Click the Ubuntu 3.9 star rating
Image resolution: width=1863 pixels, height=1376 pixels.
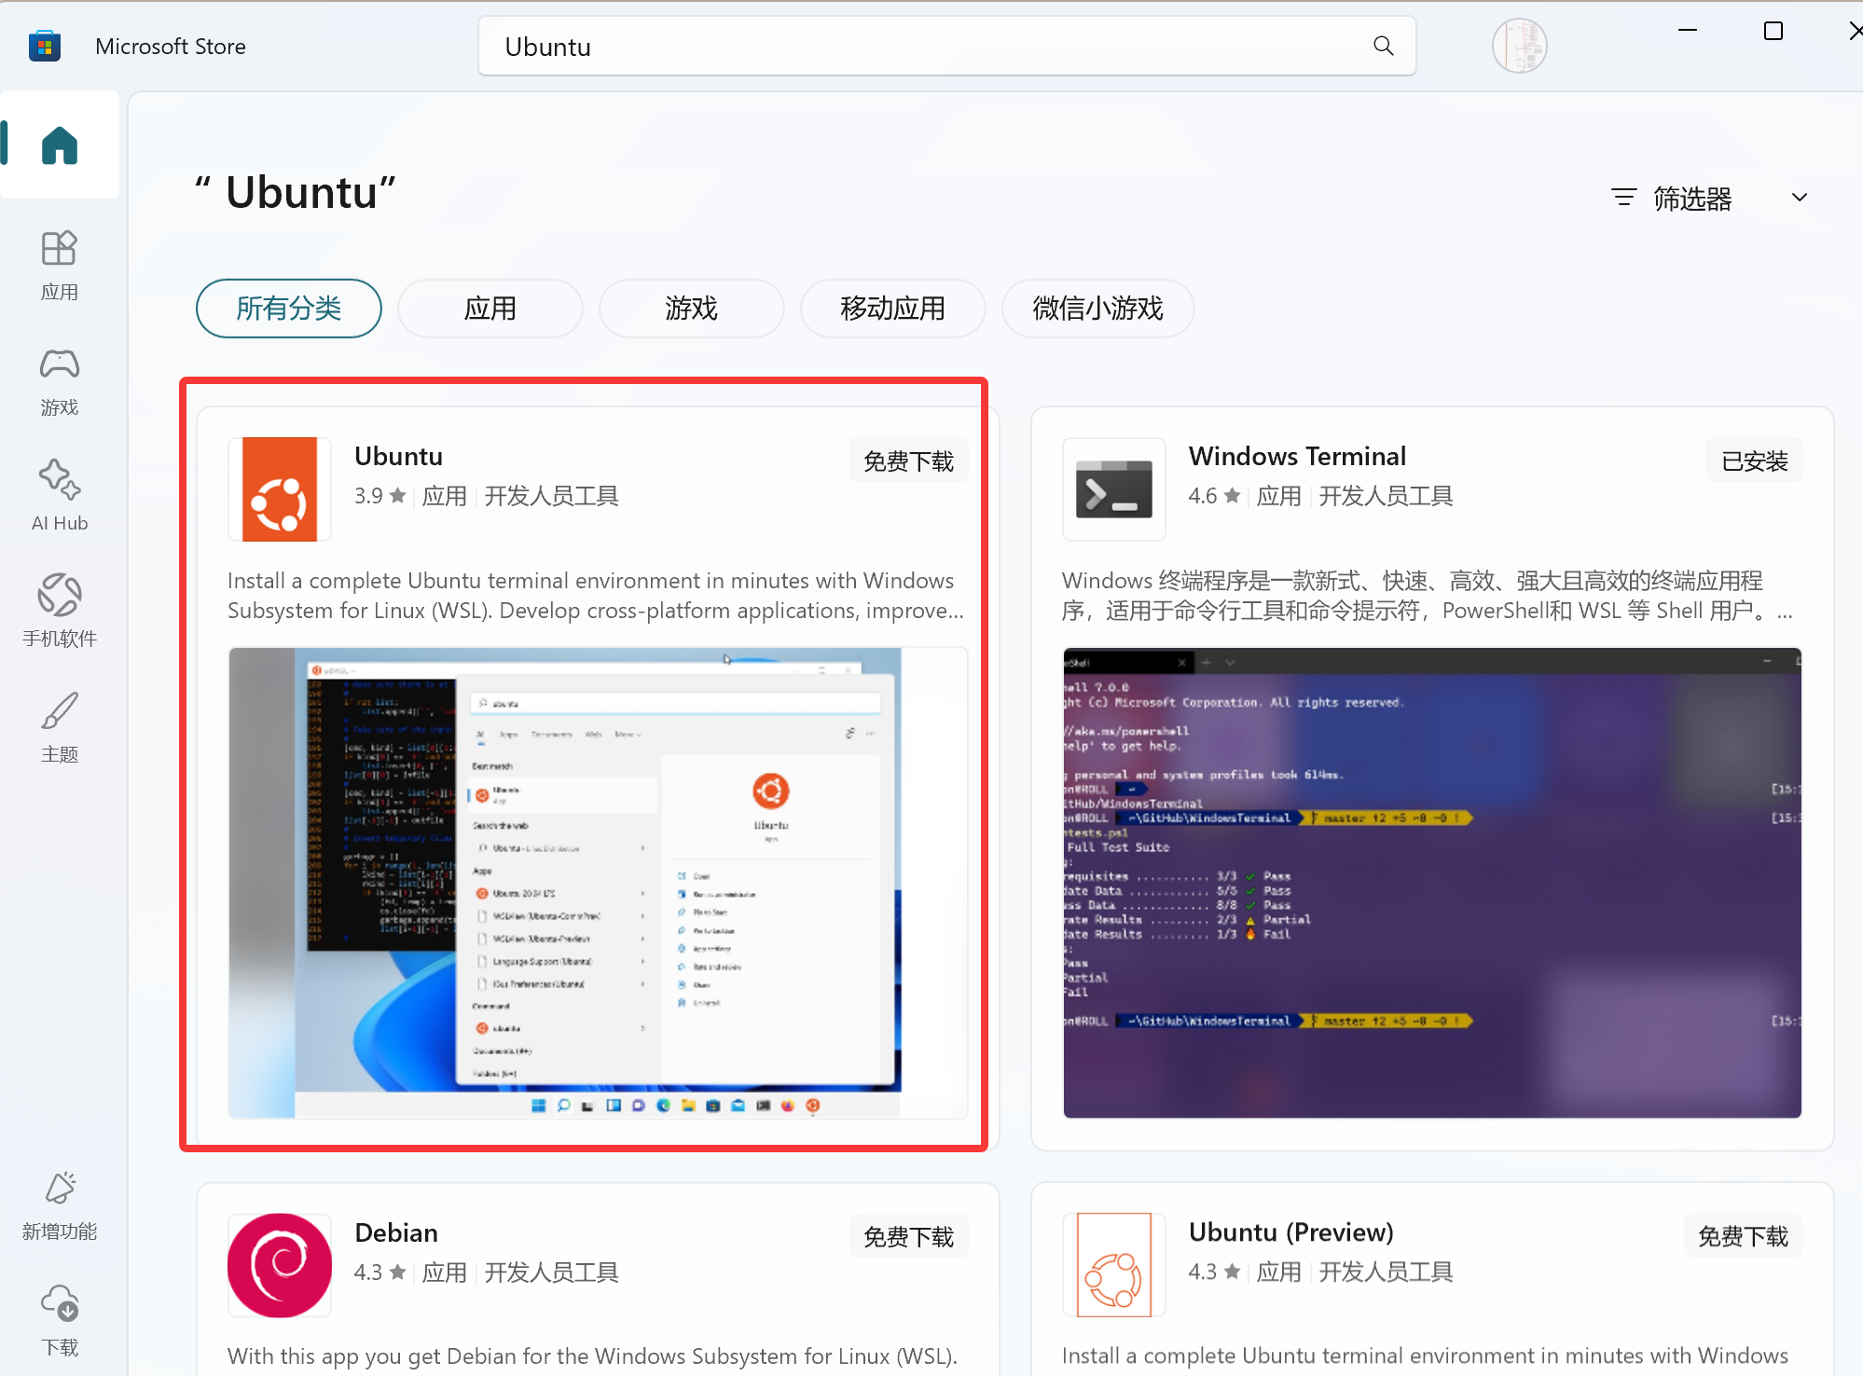point(380,496)
